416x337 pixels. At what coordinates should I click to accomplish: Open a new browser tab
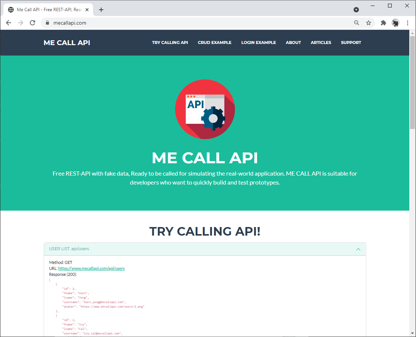coord(101,9)
